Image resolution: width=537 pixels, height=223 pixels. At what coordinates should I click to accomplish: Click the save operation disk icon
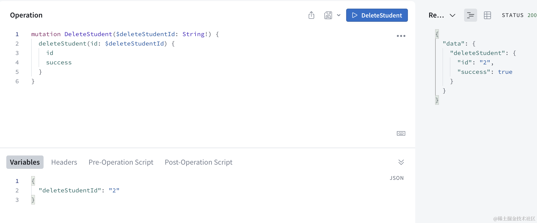[x=328, y=15]
